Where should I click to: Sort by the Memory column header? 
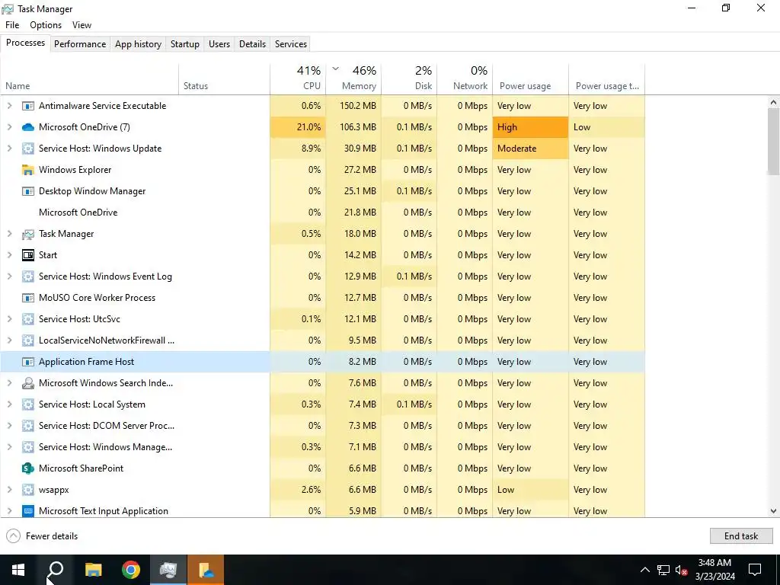coord(353,78)
